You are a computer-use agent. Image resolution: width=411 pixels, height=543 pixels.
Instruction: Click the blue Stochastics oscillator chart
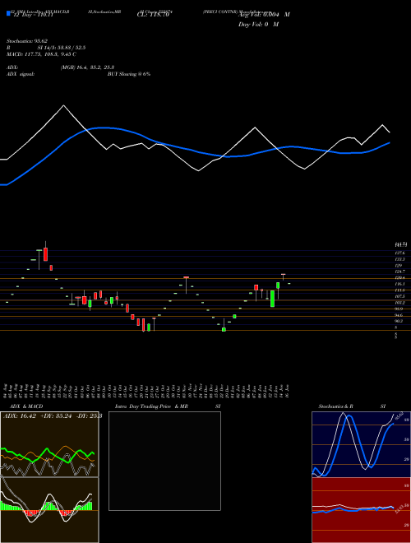pyautogui.click(x=361, y=444)
